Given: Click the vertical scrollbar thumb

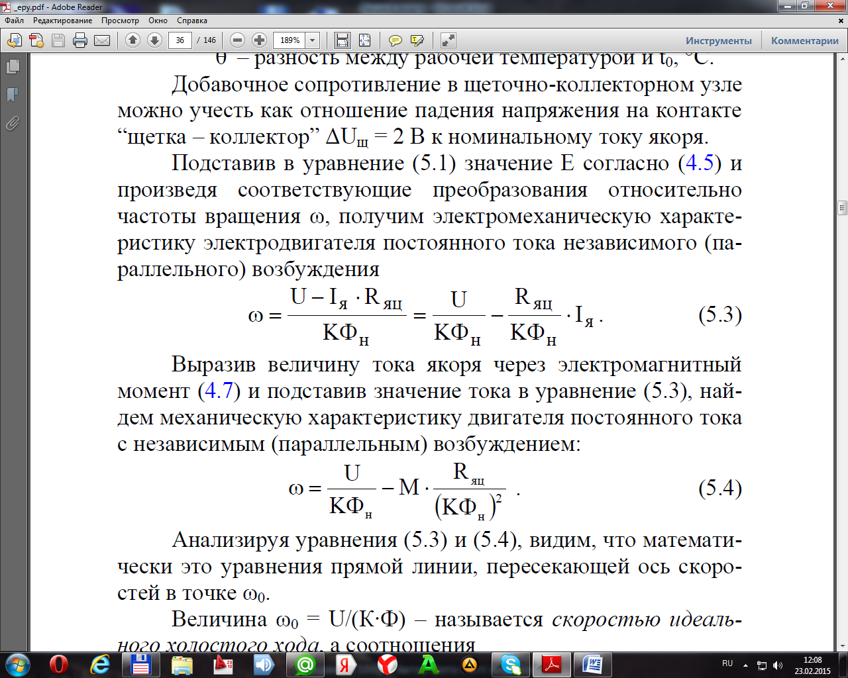Looking at the screenshot, I should pyautogui.click(x=842, y=207).
